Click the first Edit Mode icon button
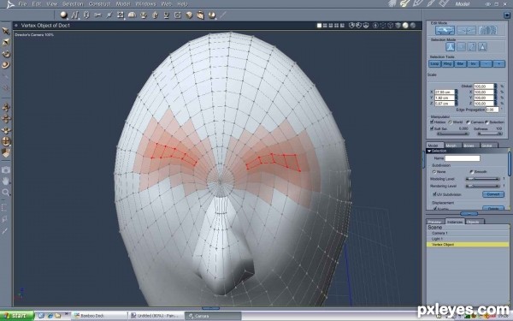 click(x=445, y=31)
